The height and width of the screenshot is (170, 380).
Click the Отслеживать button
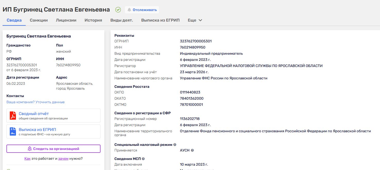tap(144, 10)
